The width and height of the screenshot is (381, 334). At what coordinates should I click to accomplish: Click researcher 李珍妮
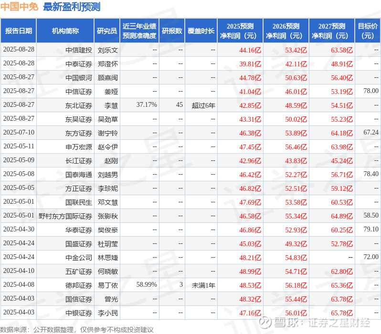tap(107, 189)
